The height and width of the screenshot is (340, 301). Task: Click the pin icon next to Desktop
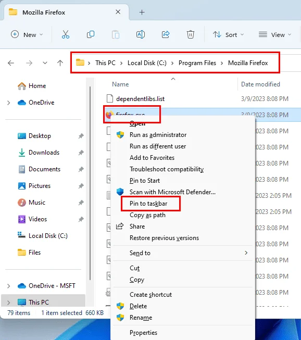(x=81, y=136)
